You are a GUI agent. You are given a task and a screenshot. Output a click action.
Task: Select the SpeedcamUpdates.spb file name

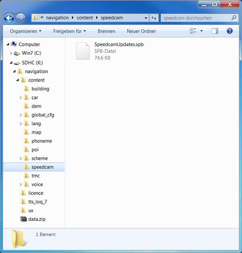[119, 44]
